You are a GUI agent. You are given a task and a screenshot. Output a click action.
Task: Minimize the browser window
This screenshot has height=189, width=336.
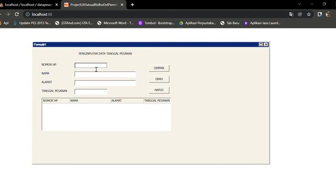click(312, 4)
